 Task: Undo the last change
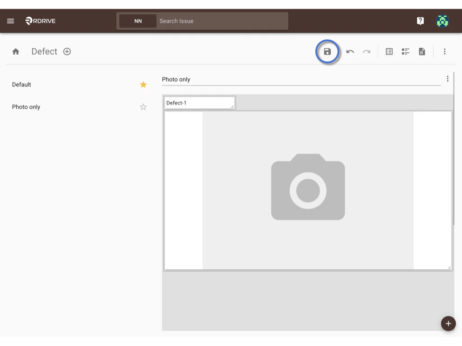[x=350, y=51]
